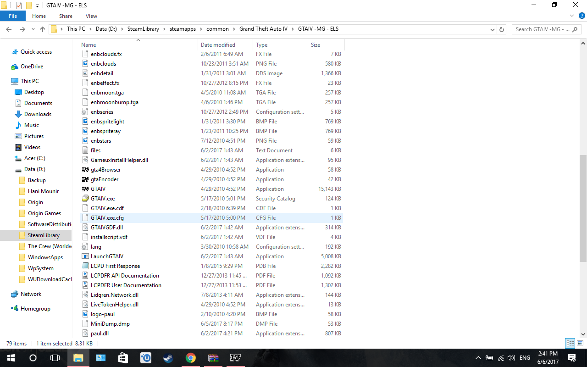
Task: Open Task View on the taskbar
Action: coord(55,358)
